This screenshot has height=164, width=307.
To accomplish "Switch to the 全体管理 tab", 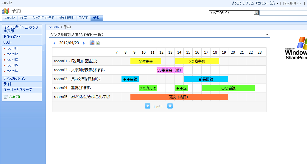I will point(66,18).
